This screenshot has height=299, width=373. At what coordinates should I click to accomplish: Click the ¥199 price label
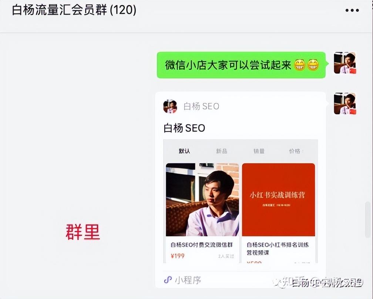[x=178, y=256]
